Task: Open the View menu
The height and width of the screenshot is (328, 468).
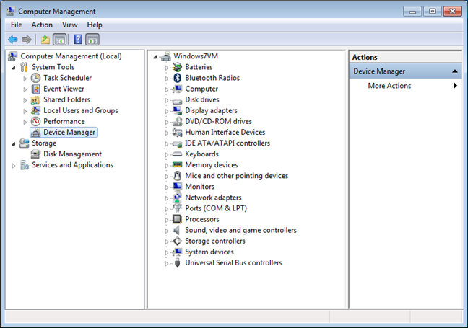Action: coord(70,25)
